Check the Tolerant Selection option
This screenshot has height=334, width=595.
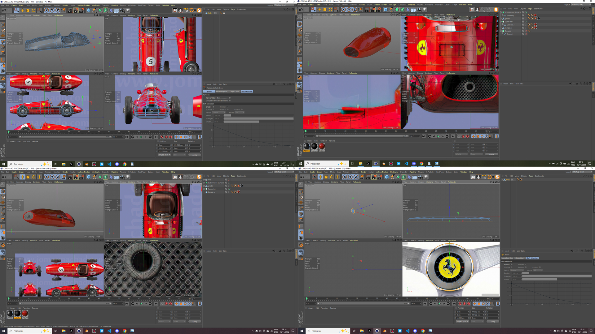click(x=230, y=98)
